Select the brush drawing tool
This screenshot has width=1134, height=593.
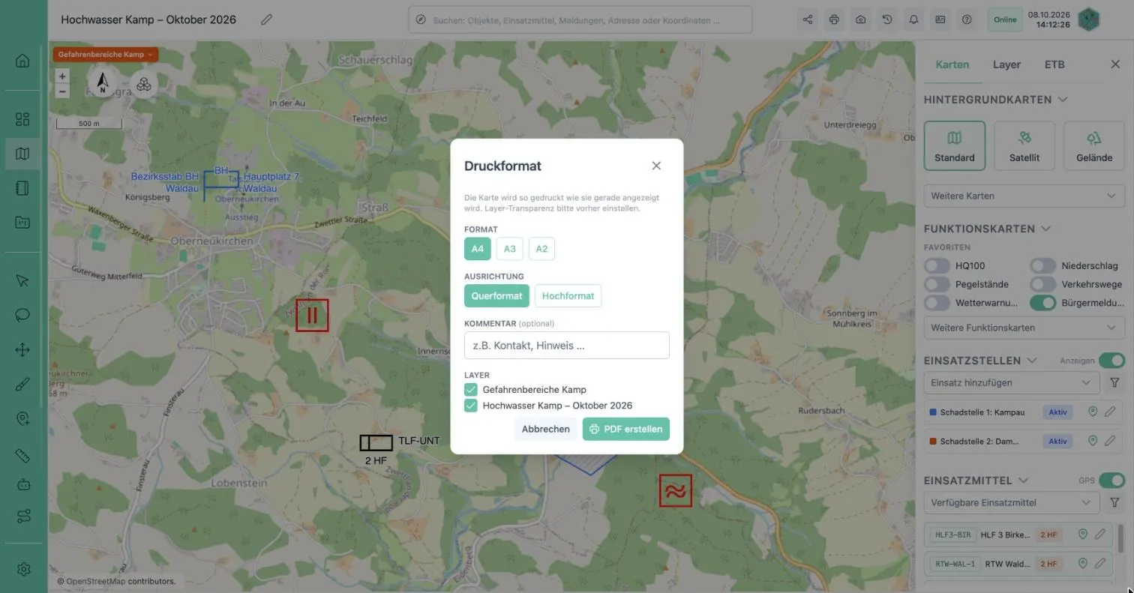22,385
